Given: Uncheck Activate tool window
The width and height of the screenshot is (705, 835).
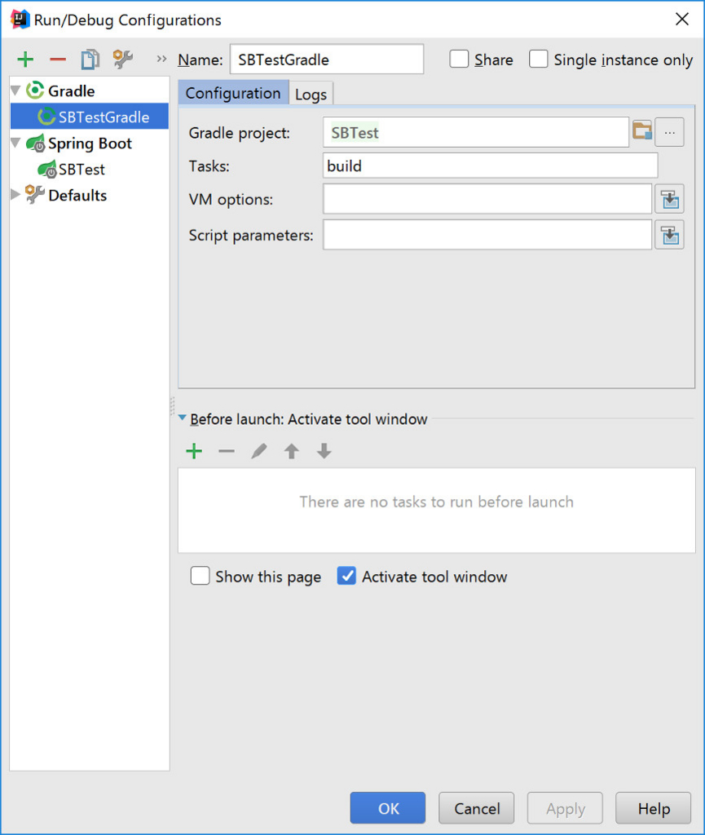Looking at the screenshot, I should click(346, 576).
